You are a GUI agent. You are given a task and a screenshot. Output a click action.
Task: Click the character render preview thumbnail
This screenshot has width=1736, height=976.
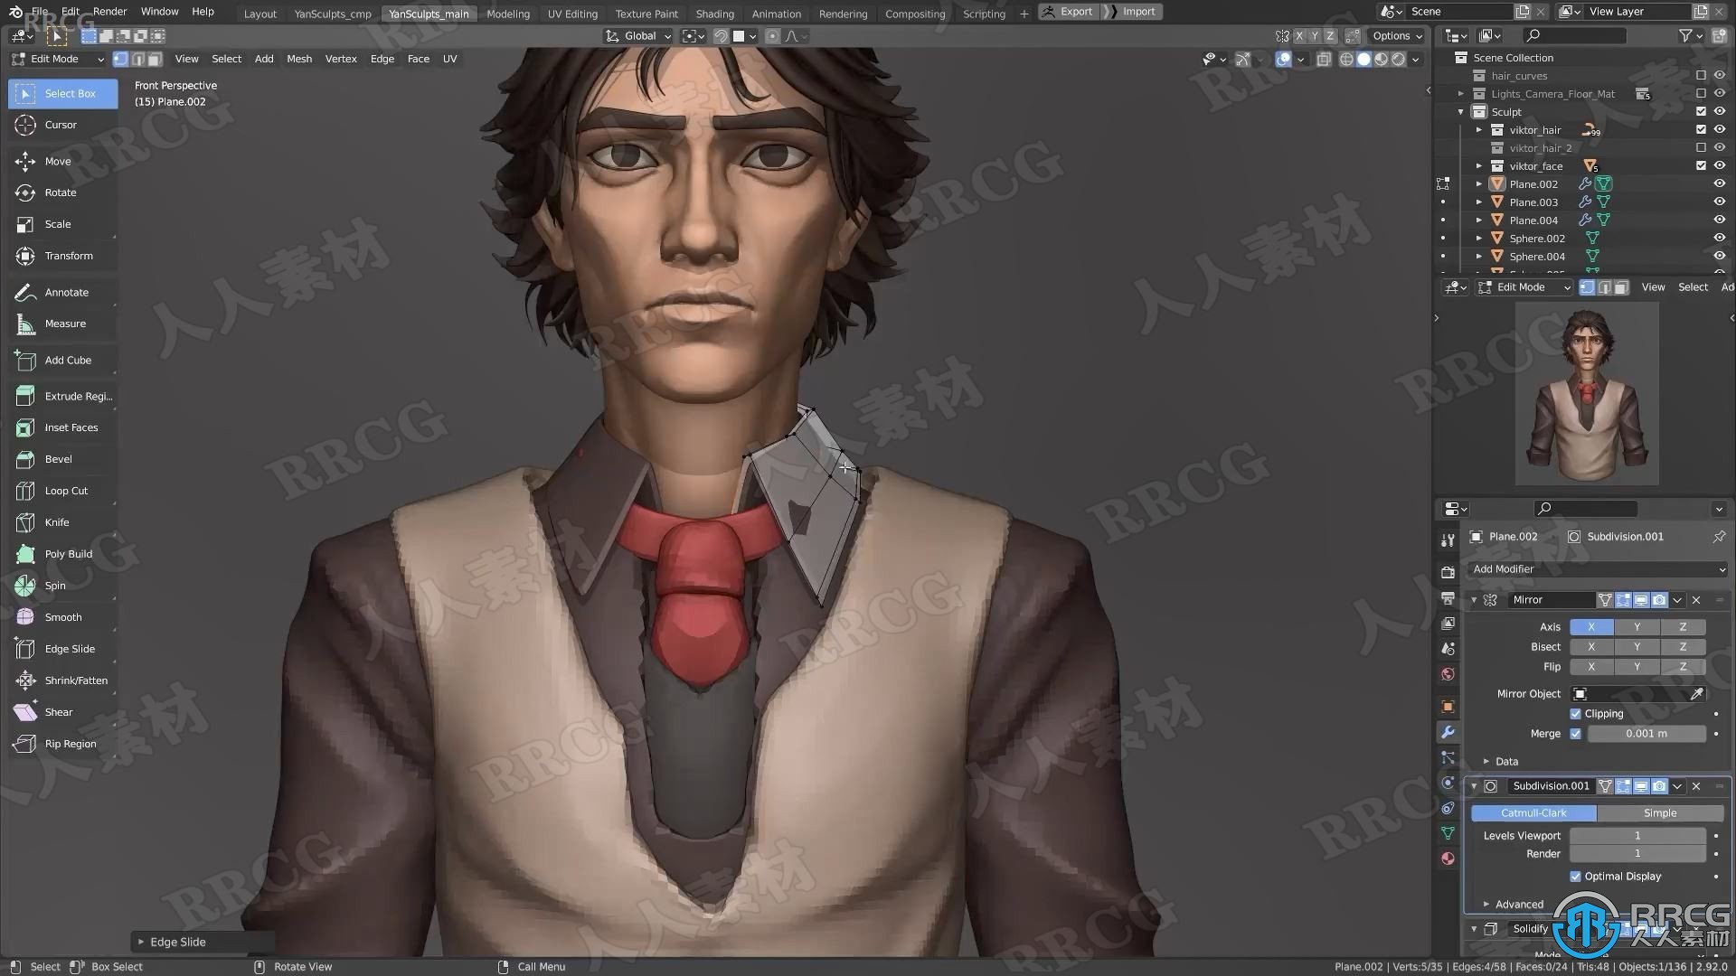point(1587,394)
